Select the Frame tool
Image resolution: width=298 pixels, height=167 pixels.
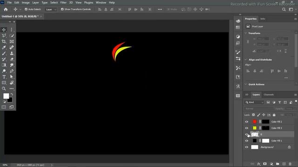(12, 41)
